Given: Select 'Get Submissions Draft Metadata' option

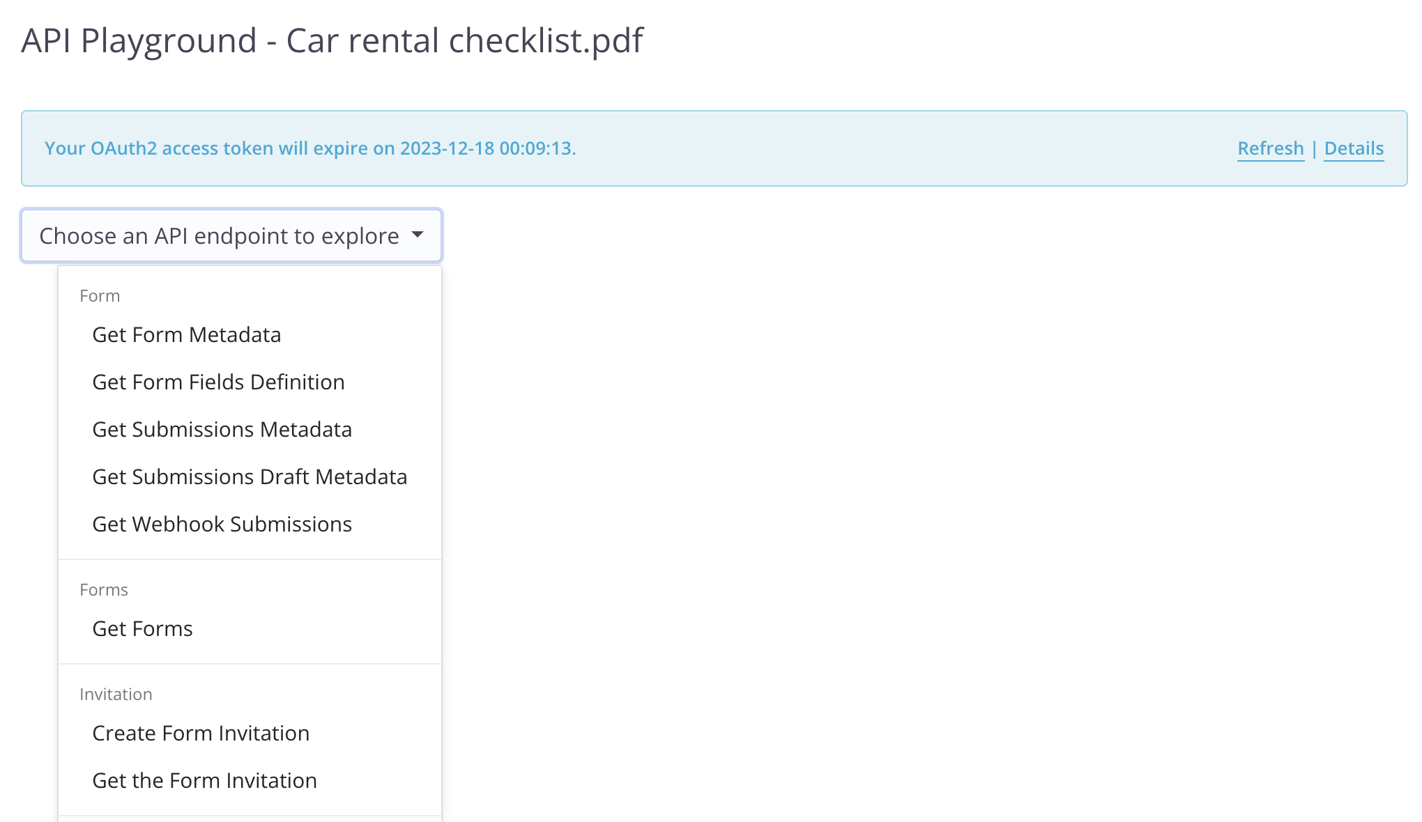Looking at the screenshot, I should click(x=250, y=476).
